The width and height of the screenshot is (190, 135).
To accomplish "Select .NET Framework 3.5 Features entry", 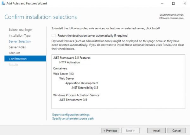I will (72, 58).
